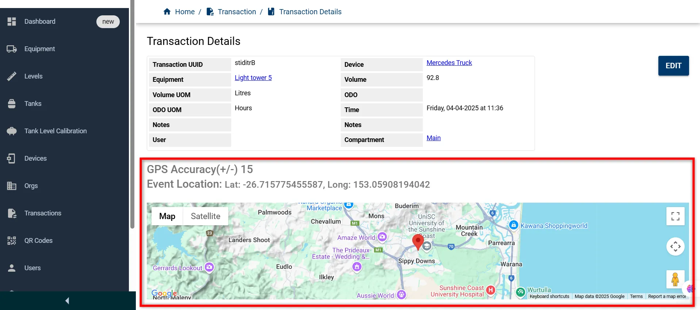700x310 pixels.
Task: Click the Tanks icon in sidebar
Action: (12, 104)
